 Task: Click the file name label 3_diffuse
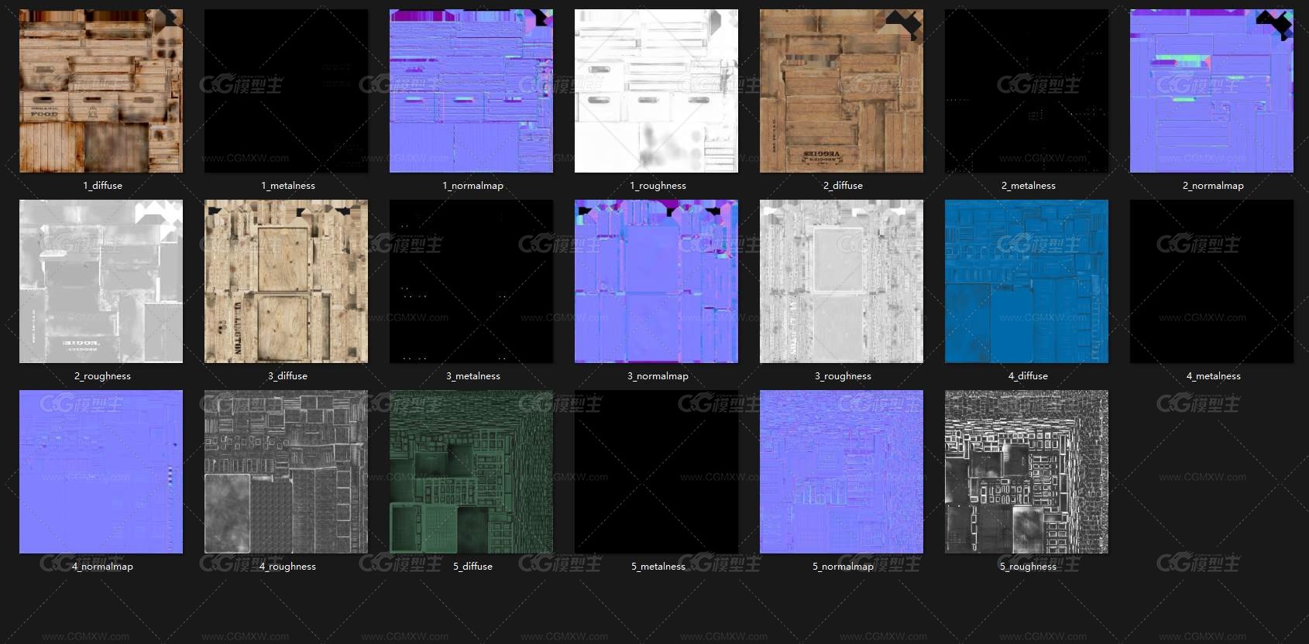[x=287, y=376]
